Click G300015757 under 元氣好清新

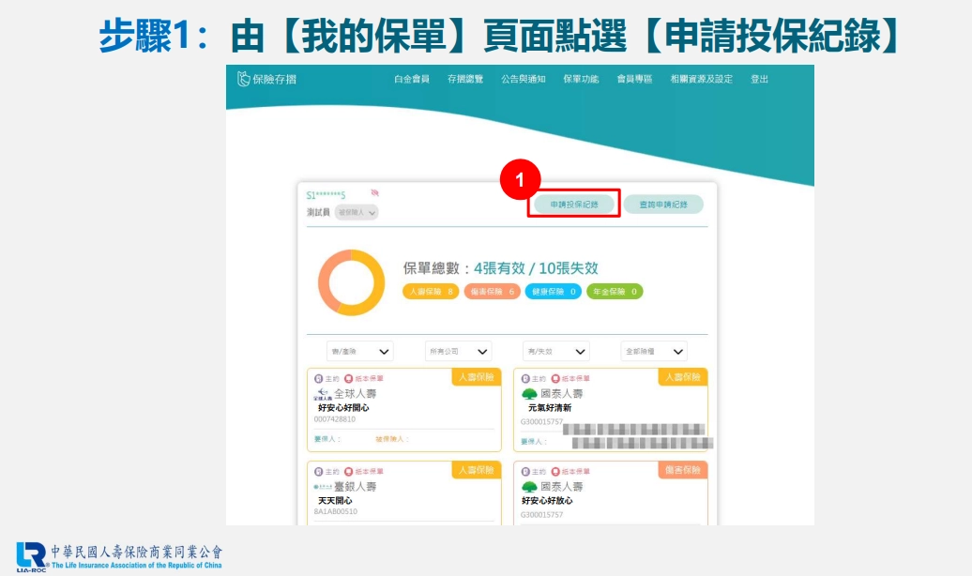click(x=541, y=421)
